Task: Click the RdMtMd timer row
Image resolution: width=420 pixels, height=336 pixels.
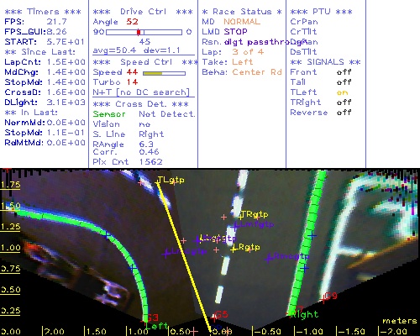Action: [45, 143]
